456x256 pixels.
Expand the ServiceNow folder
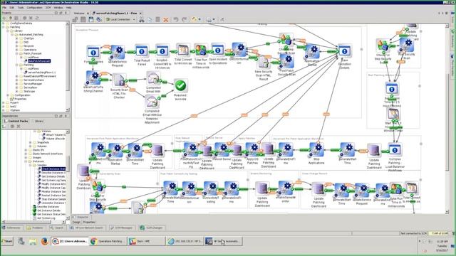[16, 87]
